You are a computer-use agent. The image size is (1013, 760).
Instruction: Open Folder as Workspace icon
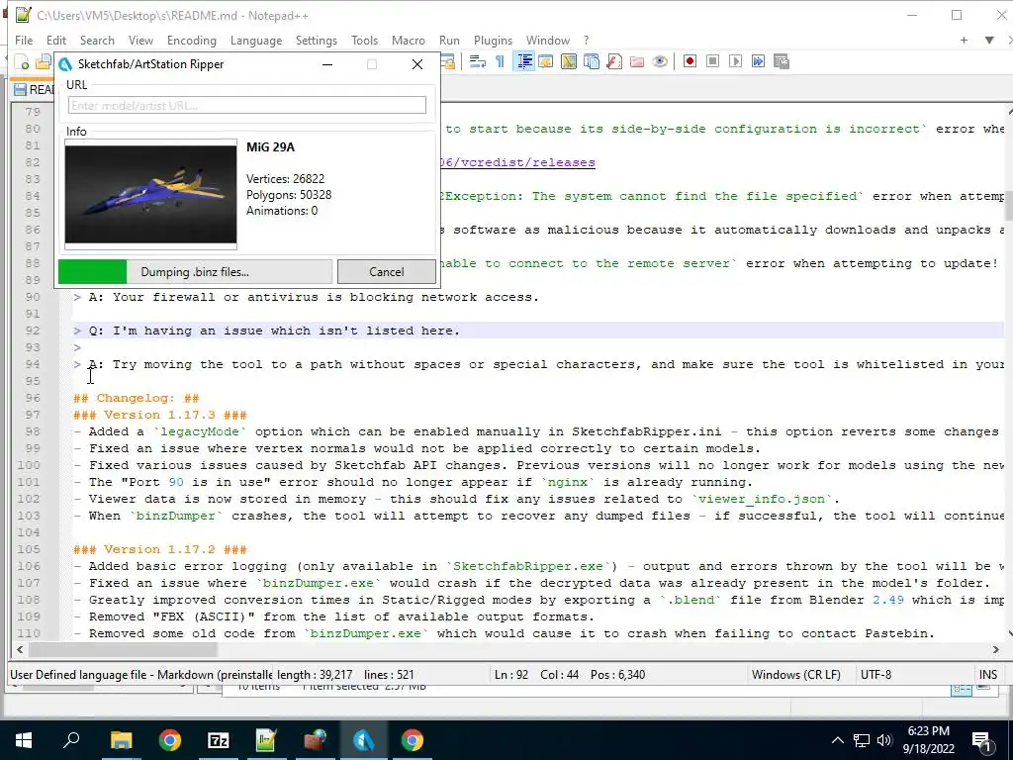click(x=637, y=61)
